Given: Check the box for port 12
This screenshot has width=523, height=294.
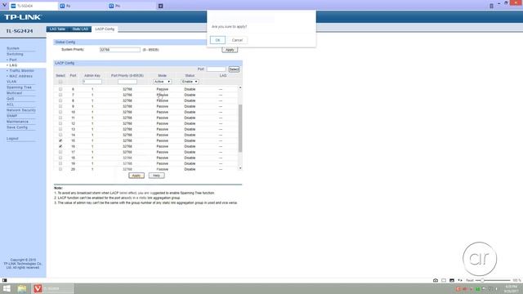Looking at the screenshot, I should click(x=60, y=123).
